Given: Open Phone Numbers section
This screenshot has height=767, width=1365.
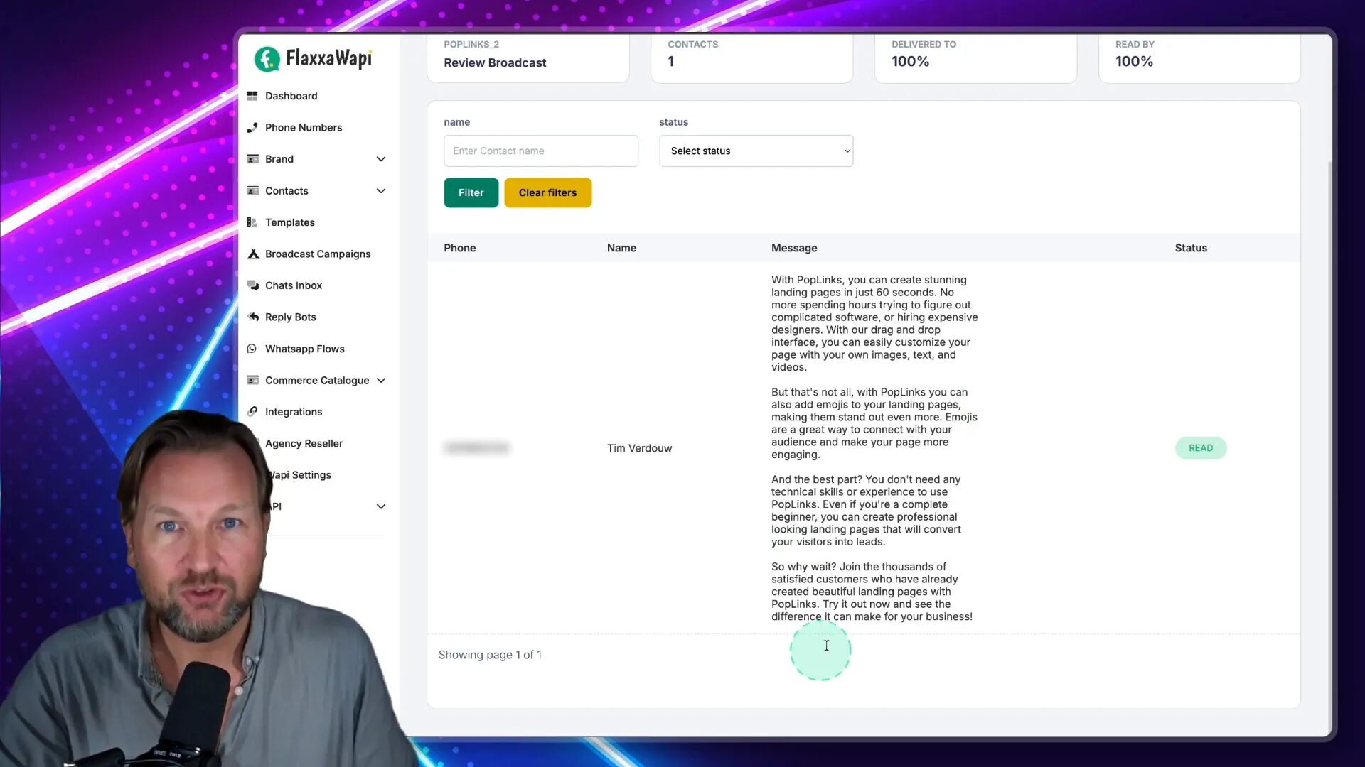Looking at the screenshot, I should coord(304,126).
